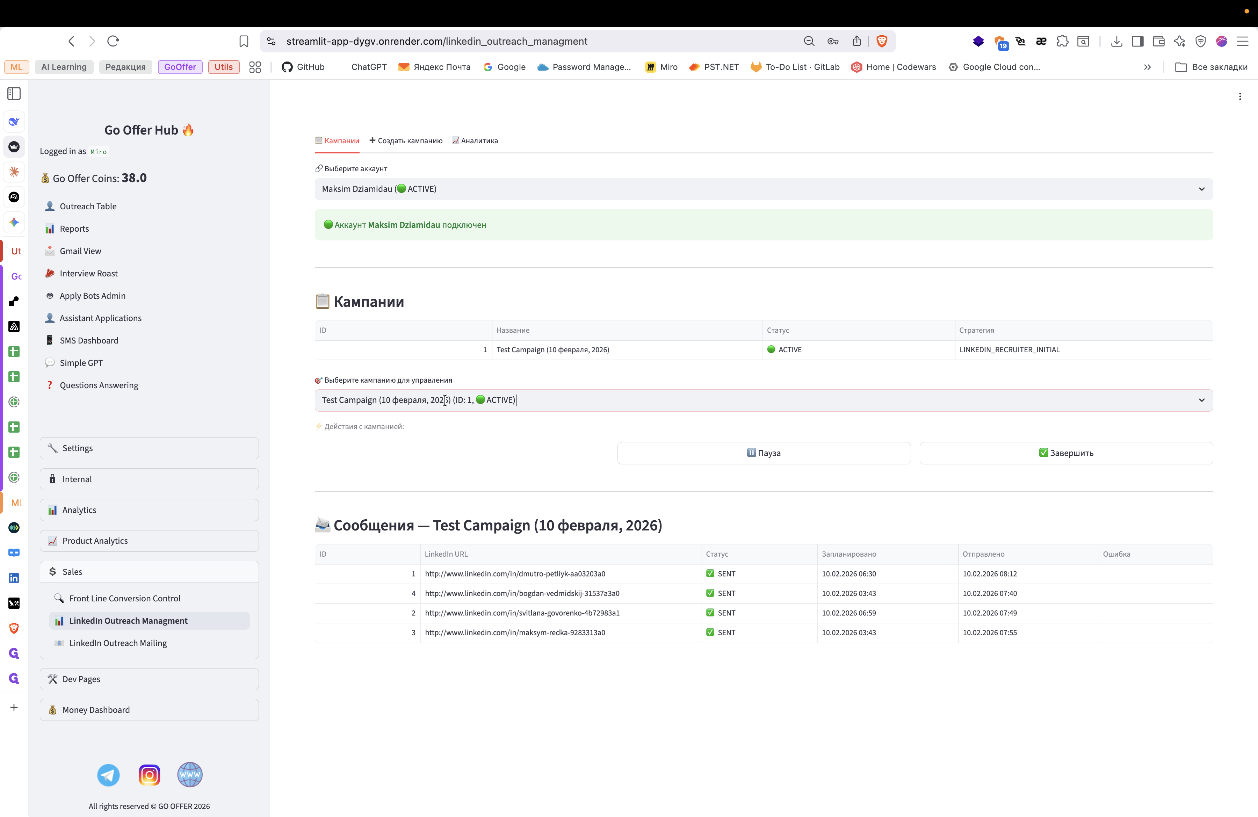Open LinkedIn Outreach Mailing page
Screen dimensions: 1258x817
point(118,643)
